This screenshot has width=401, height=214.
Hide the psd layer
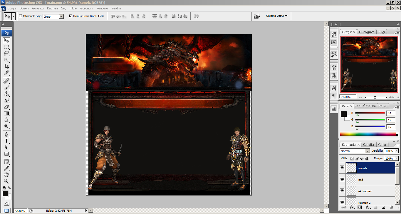point(342,179)
